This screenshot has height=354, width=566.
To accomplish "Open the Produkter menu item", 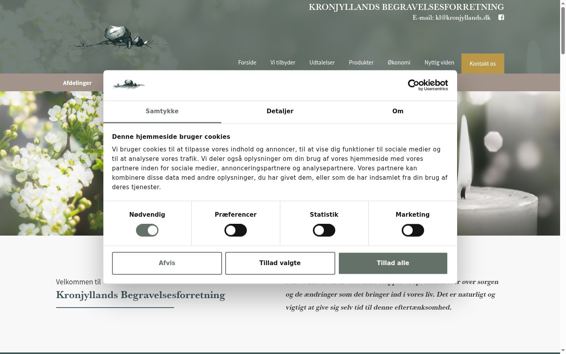I will (361, 63).
